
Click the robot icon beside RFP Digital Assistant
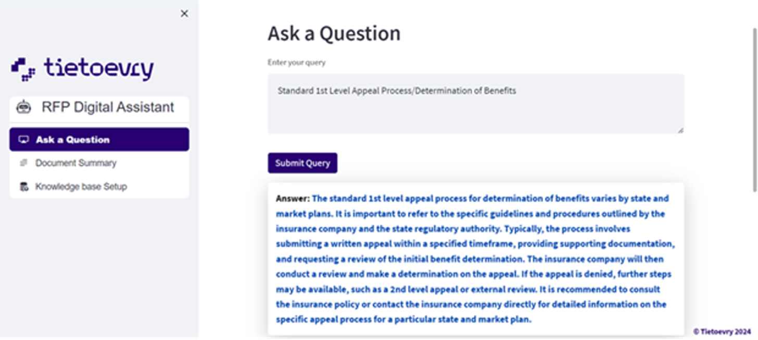pos(23,107)
